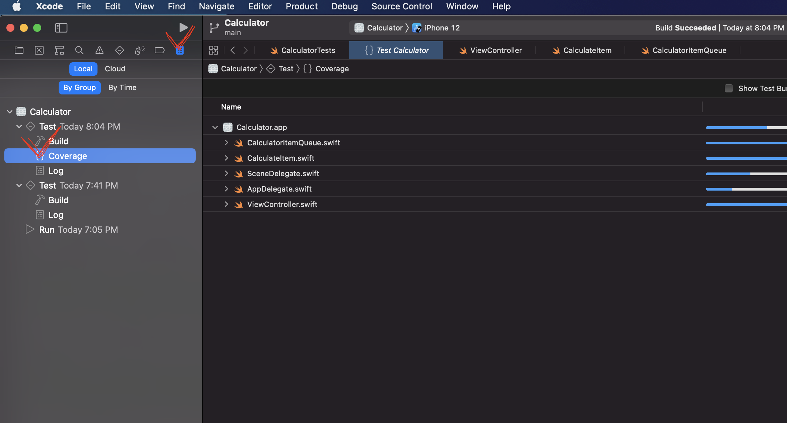This screenshot has height=423, width=787.
Task: Click the CalculateItem.swift file name
Action: click(x=281, y=158)
